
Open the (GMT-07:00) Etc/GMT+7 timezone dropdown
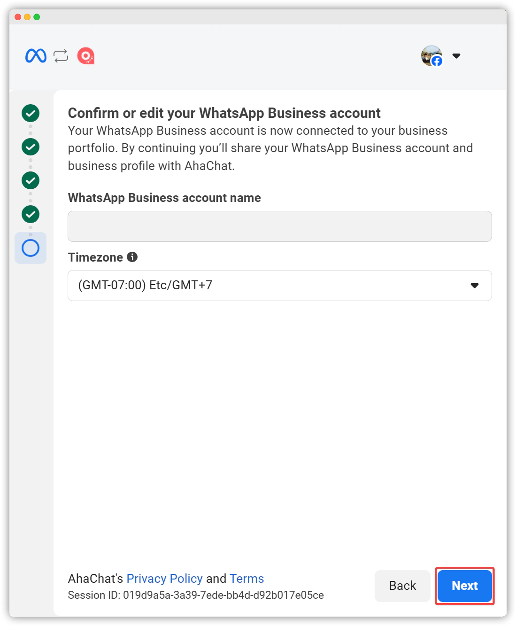[x=280, y=286]
